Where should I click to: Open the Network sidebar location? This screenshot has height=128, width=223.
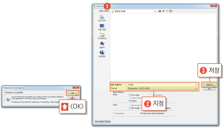point(102,54)
